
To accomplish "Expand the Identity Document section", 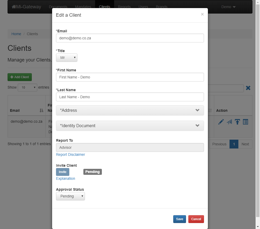I will (x=130, y=126).
